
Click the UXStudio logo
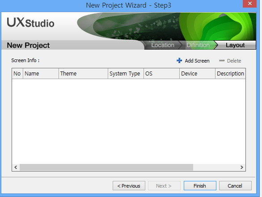pyautogui.click(x=30, y=22)
